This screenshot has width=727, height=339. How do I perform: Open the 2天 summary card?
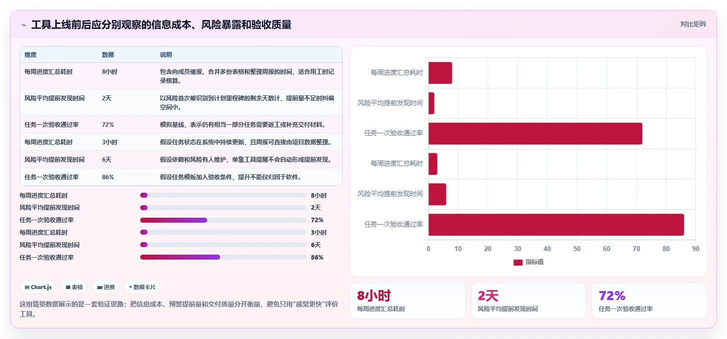[x=528, y=301]
